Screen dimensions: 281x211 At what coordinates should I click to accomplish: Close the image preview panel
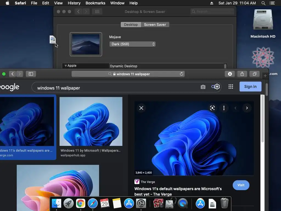(x=141, y=108)
